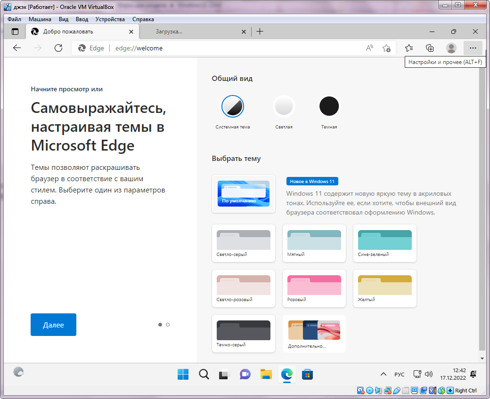The width and height of the screenshot is (490, 399).
Task: Click the page vertical scrollbar
Action: tap(482, 206)
